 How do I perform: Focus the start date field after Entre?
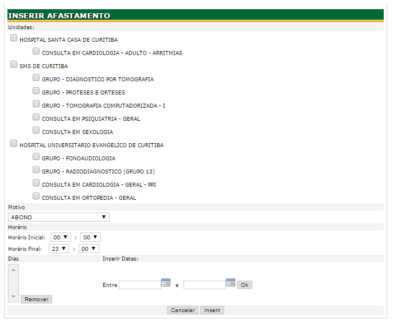click(139, 285)
